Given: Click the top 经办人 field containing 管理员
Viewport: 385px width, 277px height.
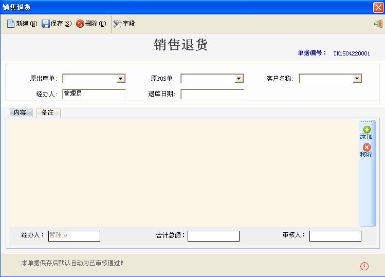Looking at the screenshot, I should pyautogui.click(x=94, y=94).
